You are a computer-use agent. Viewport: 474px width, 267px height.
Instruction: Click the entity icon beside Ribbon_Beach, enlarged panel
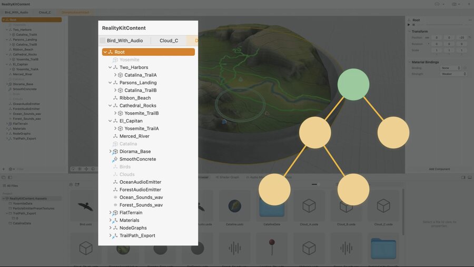click(115, 98)
